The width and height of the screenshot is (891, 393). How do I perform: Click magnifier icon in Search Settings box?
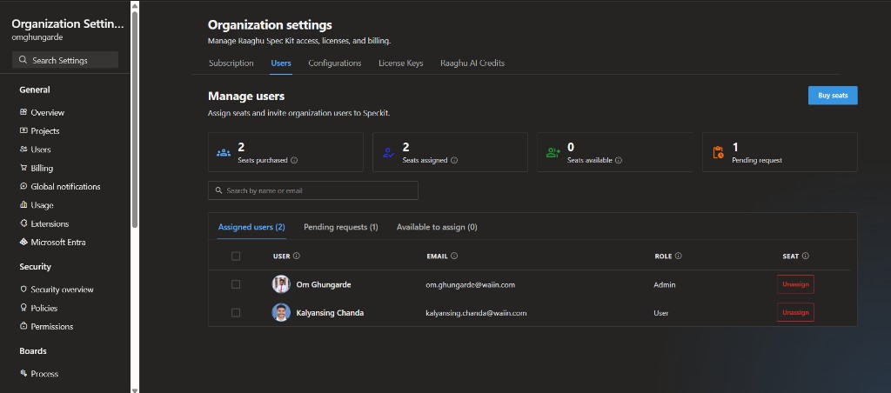(23, 60)
